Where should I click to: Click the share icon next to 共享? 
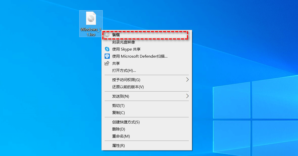coord(107,63)
